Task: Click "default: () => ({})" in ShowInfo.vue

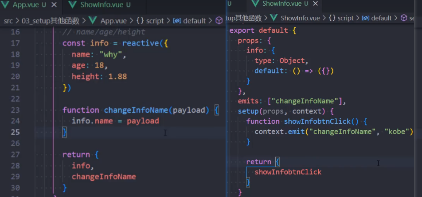Action: [x=294, y=71]
